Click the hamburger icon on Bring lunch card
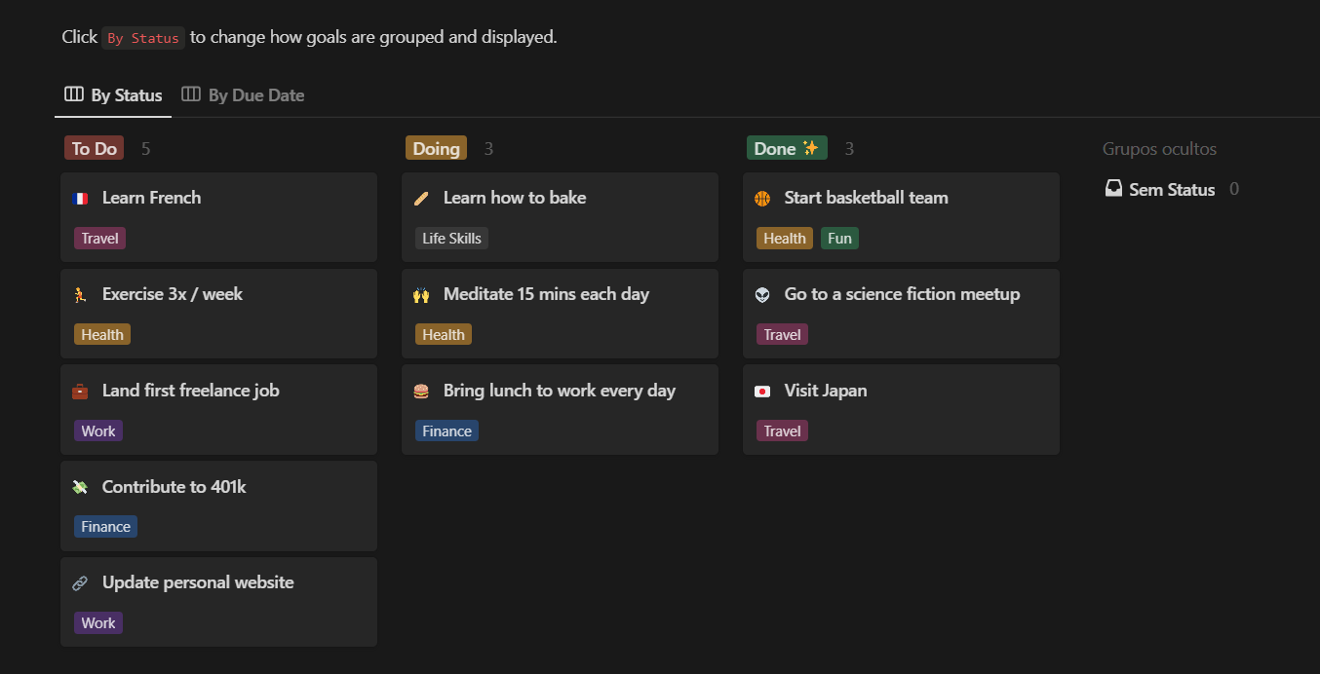Viewport: 1320px width, 674px height. pos(422,390)
